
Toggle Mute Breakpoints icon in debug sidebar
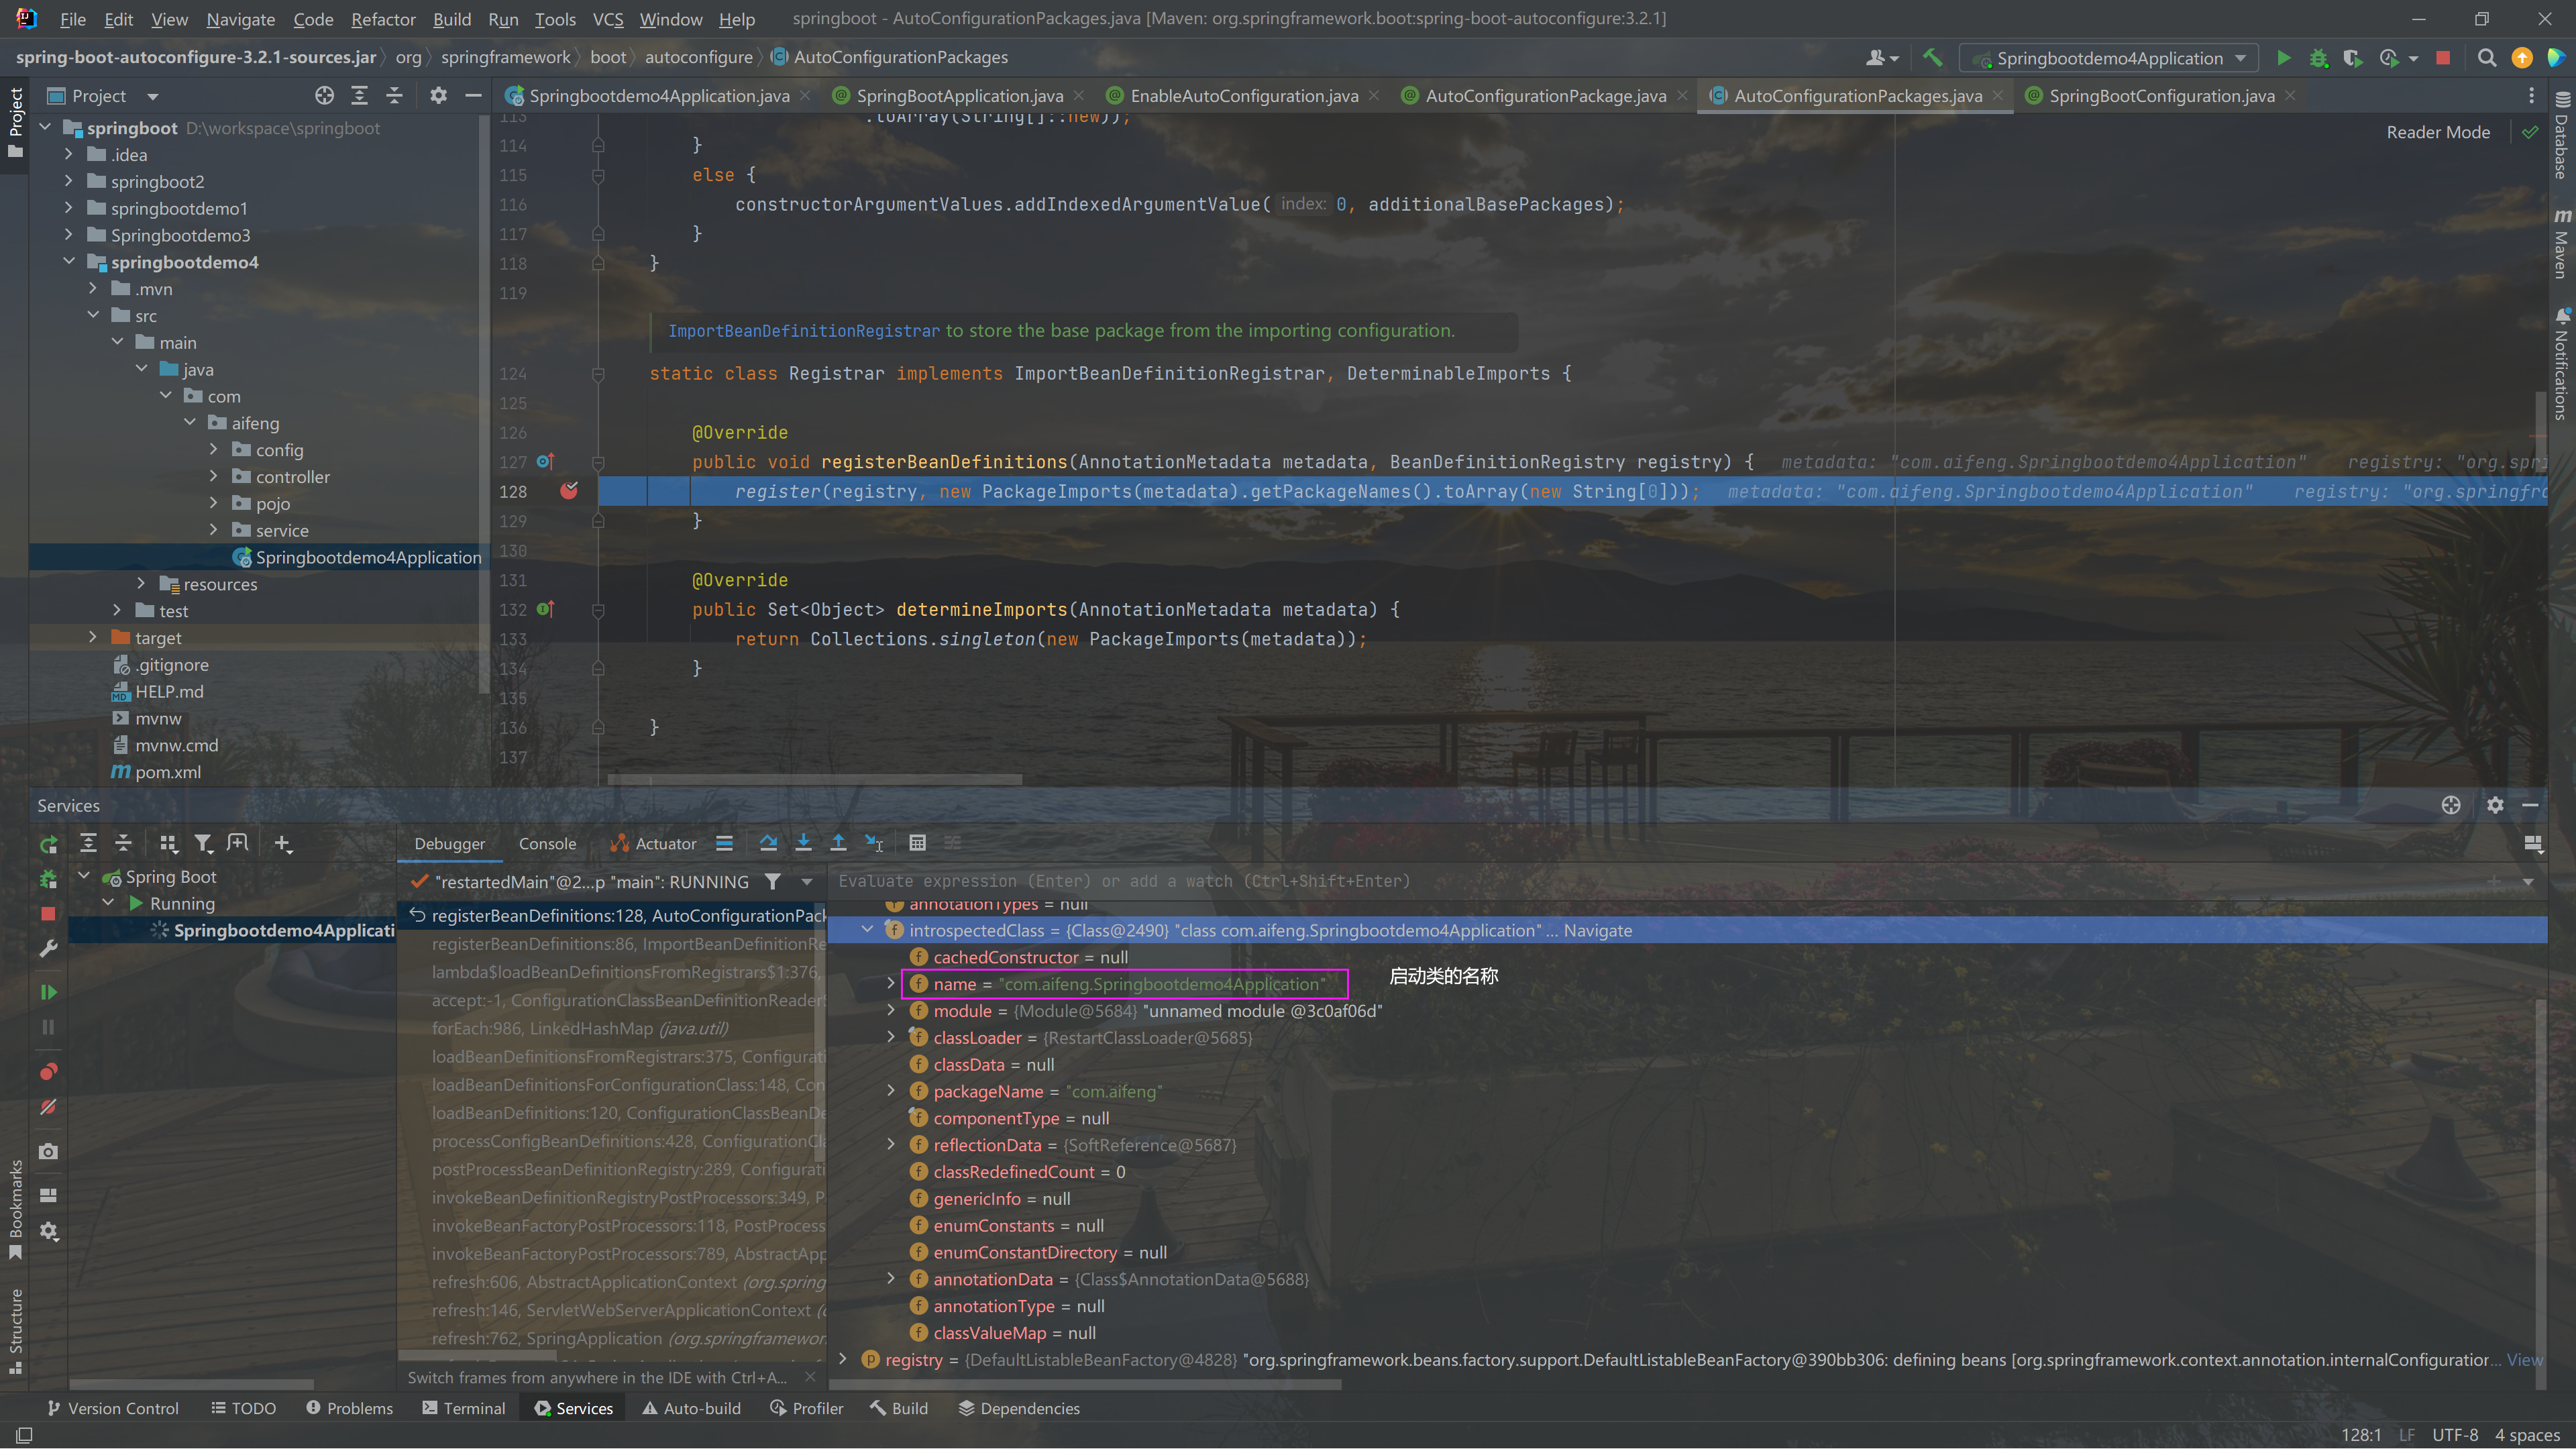(x=48, y=1107)
